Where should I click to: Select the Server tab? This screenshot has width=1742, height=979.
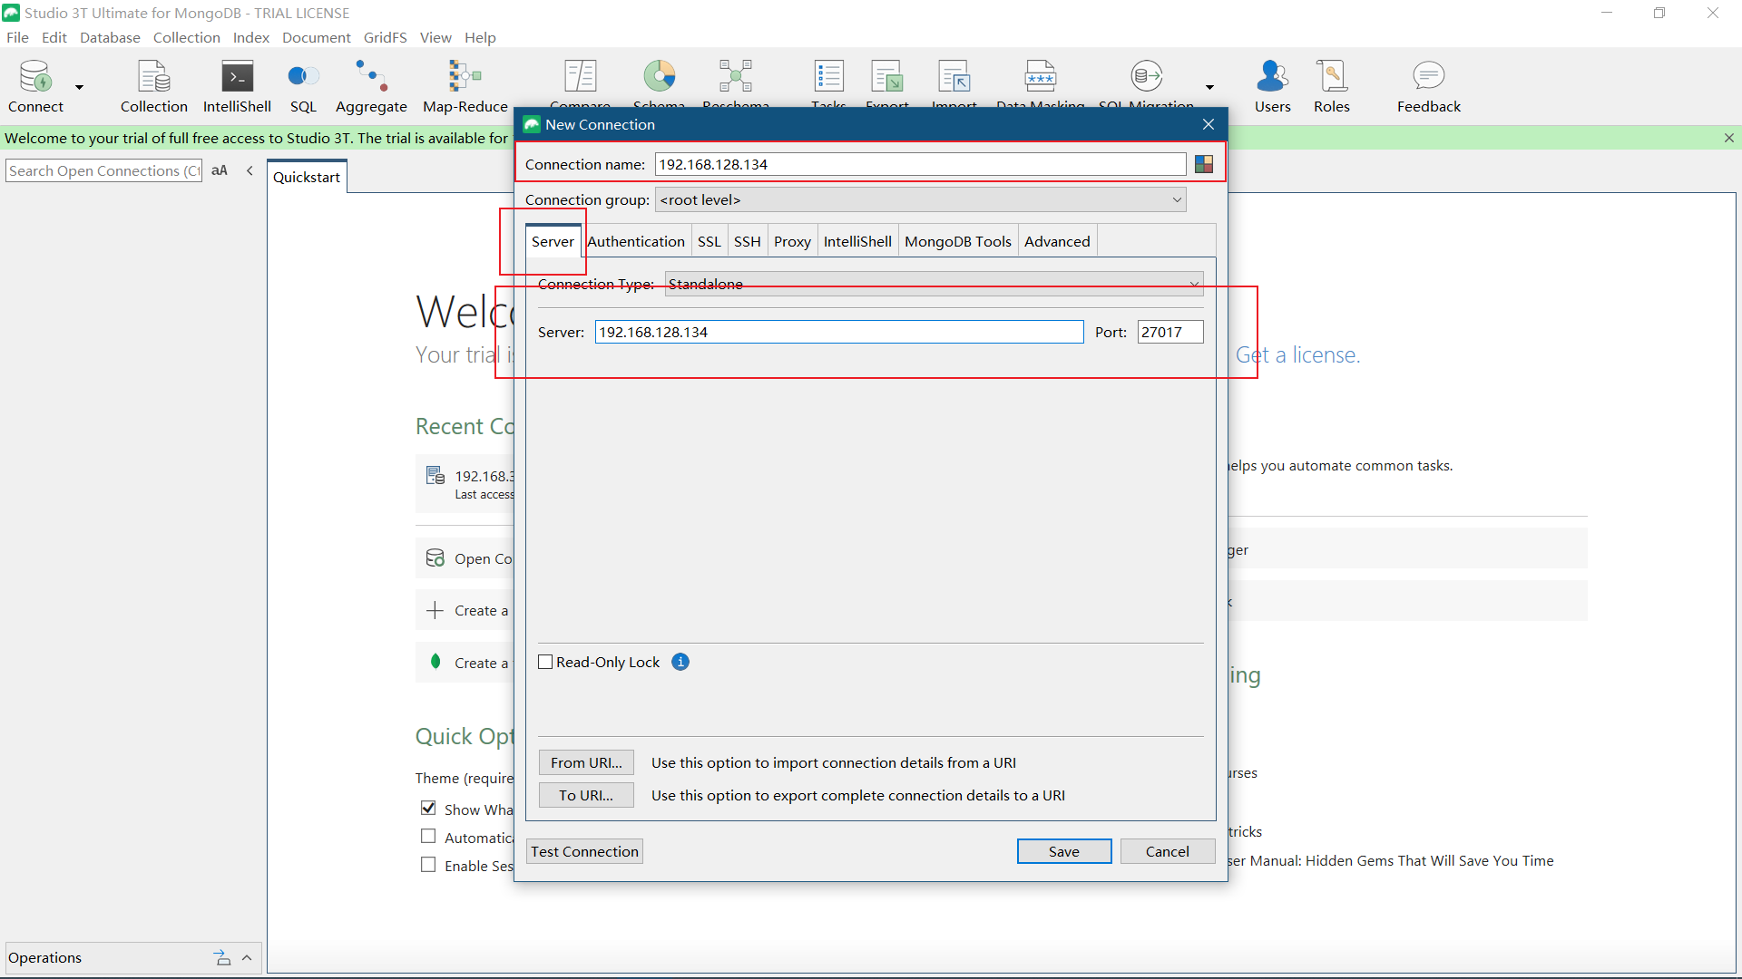tap(553, 241)
